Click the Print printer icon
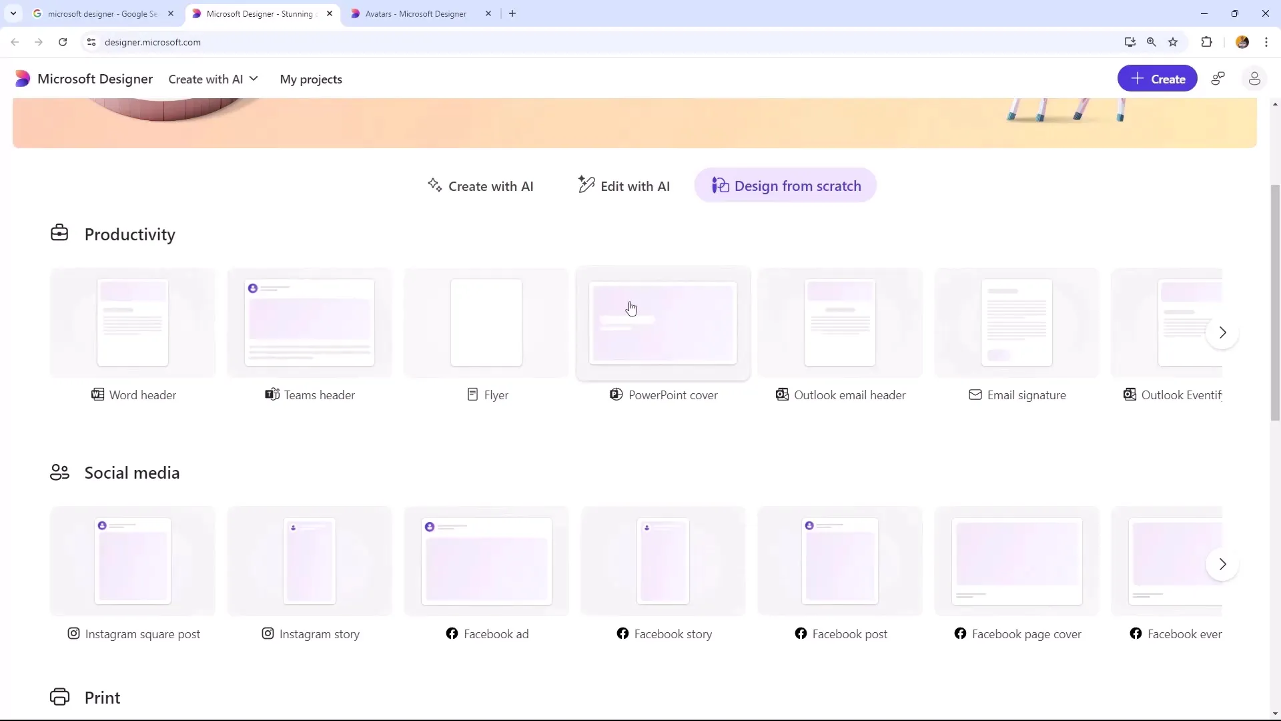Image resolution: width=1281 pixels, height=721 pixels. pos(59,697)
